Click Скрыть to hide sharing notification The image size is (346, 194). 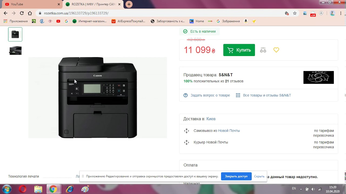coord(259,176)
